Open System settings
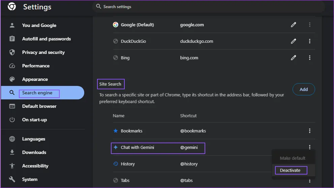The width and height of the screenshot is (334, 188). coord(30,179)
